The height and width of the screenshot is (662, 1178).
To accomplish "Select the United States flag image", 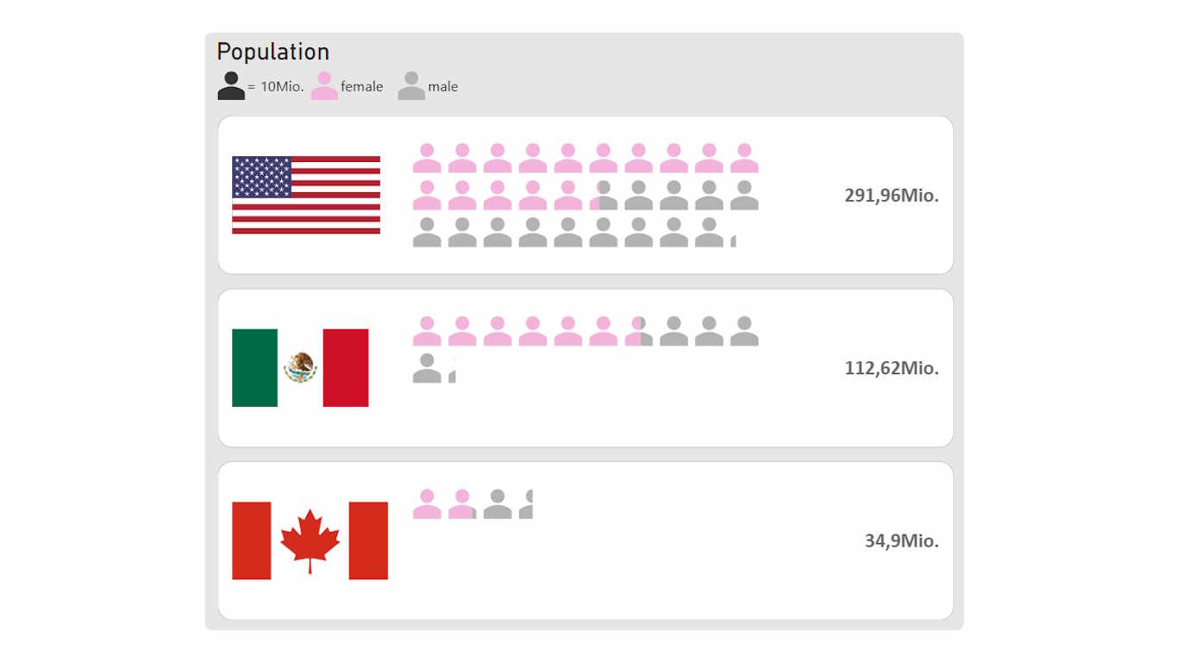I will [x=306, y=195].
